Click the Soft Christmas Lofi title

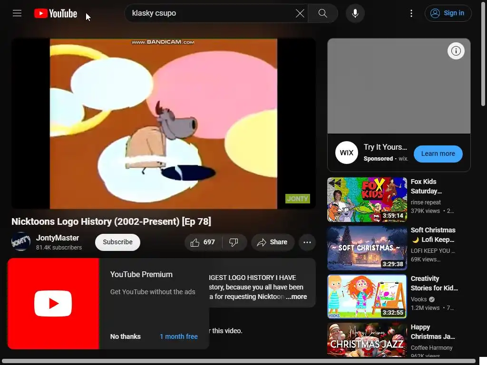(x=433, y=235)
